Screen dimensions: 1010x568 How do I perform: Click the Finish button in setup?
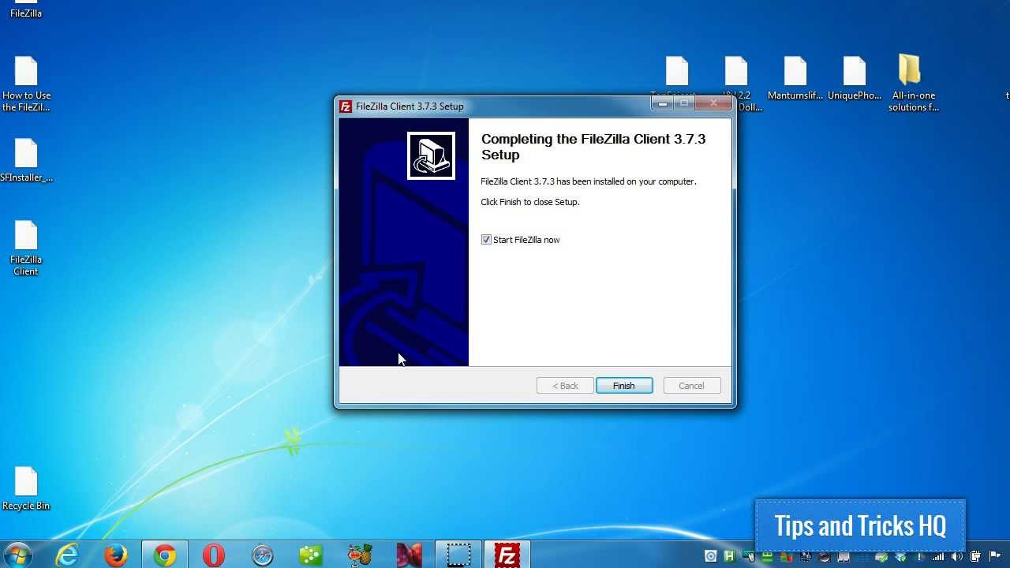624,386
